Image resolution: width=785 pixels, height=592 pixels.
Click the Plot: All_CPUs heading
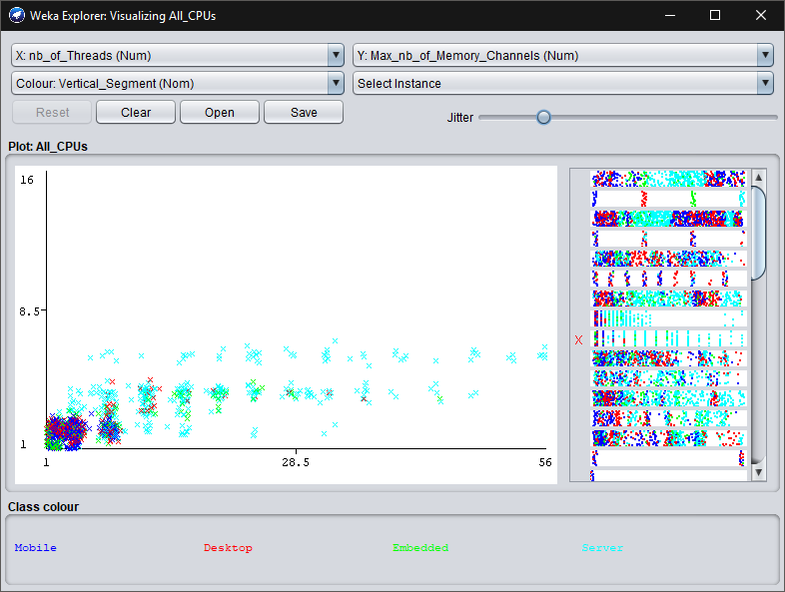pyautogui.click(x=48, y=147)
